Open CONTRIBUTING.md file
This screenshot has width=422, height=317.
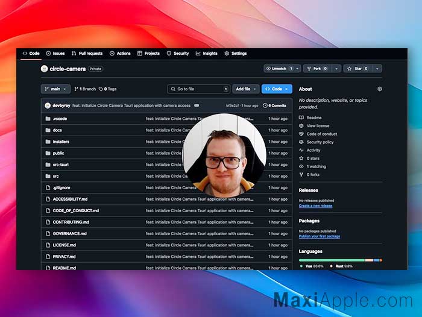click(71, 222)
